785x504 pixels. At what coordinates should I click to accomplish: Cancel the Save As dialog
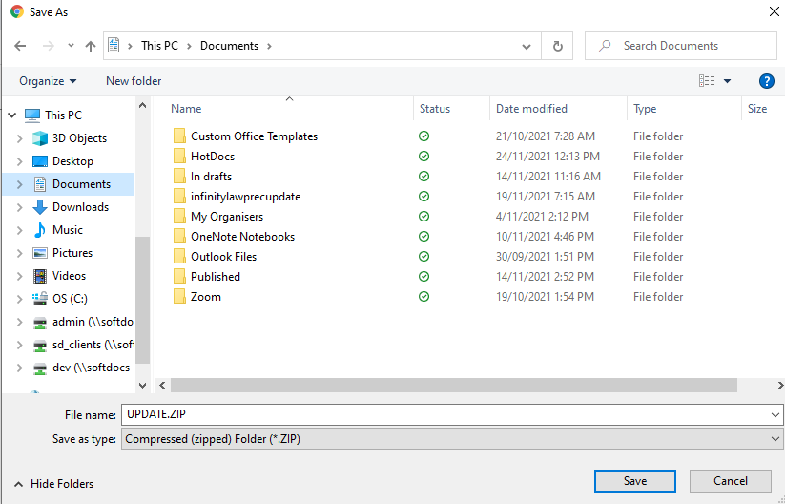tap(730, 481)
